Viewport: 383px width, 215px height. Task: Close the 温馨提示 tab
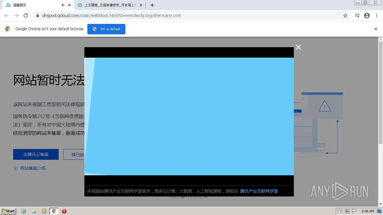pos(69,5)
